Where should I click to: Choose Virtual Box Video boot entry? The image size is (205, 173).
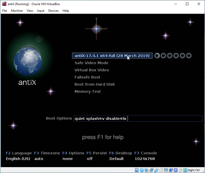92,70
